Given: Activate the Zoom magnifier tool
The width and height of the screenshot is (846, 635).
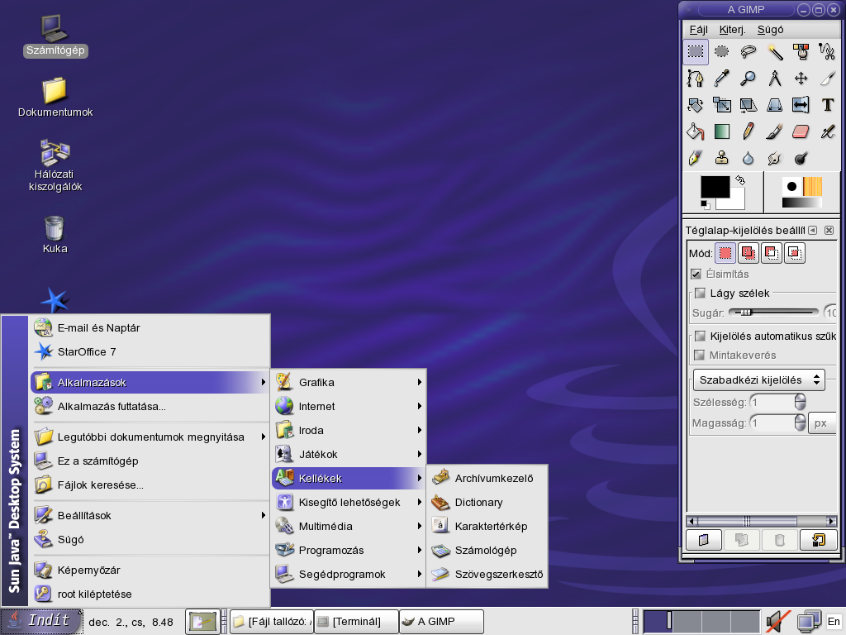Looking at the screenshot, I should point(749,79).
